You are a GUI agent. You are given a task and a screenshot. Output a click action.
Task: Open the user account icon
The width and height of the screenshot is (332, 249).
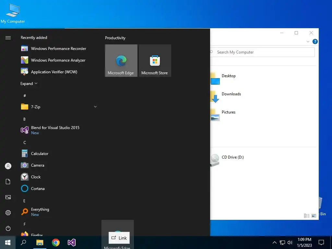point(8,166)
